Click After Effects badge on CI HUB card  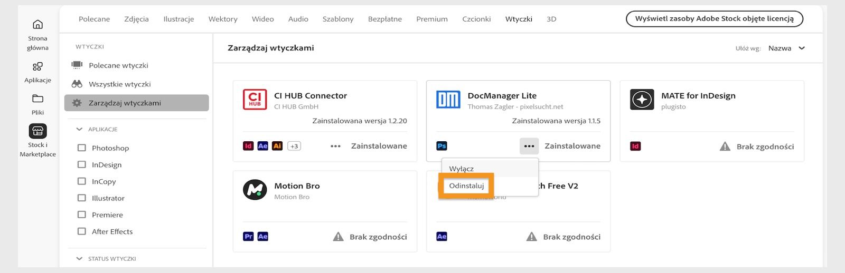pyautogui.click(x=262, y=146)
